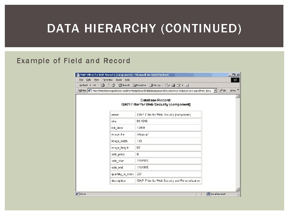
Task: Click the Go button
Action: pyautogui.click(x=223, y=90)
